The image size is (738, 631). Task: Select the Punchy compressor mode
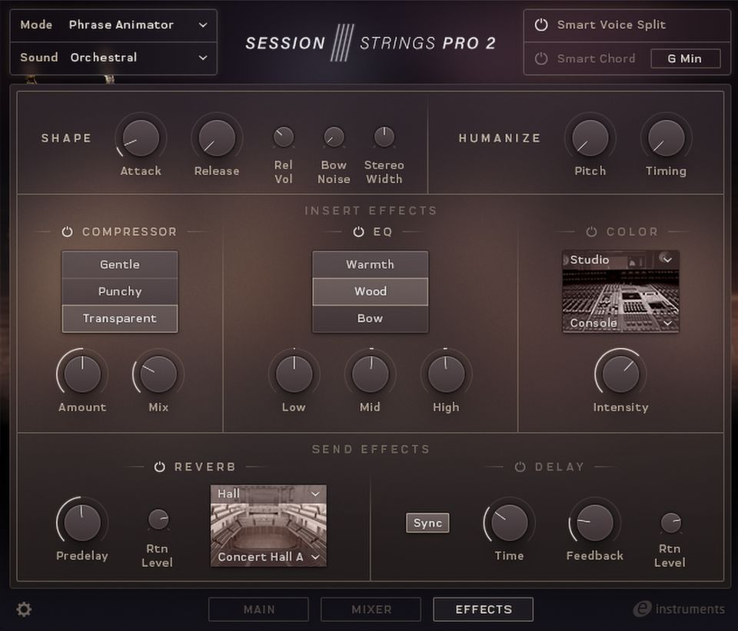tap(120, 291)
